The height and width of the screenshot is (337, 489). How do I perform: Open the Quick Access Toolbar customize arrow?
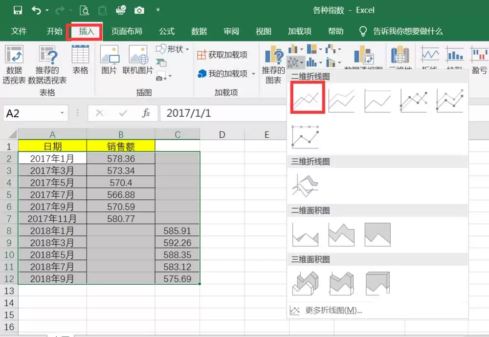pyautogui.click(x=158, y=10)
